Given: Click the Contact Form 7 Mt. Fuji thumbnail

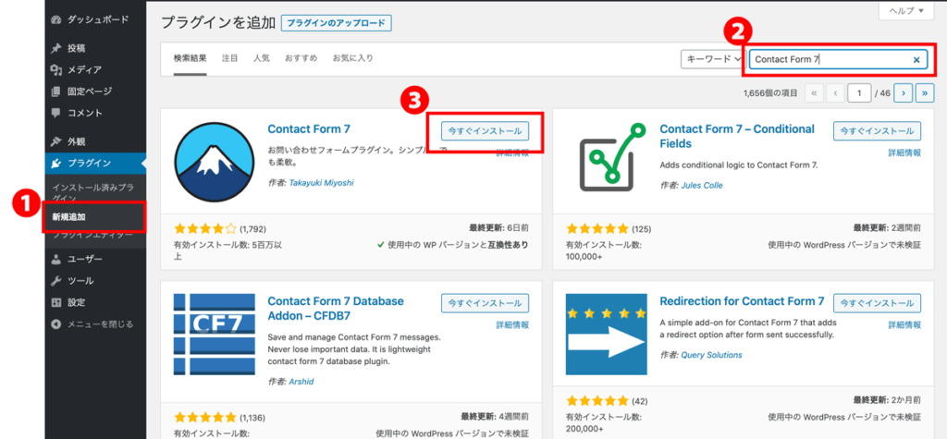Looking at the screenshot, I should coord(215,162).
